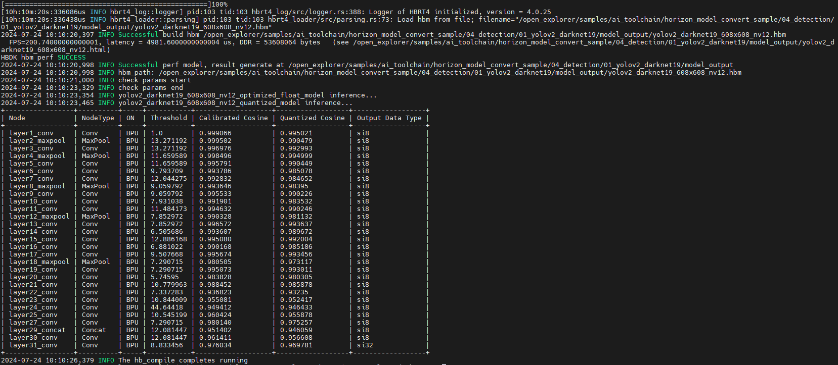Click the NodeType column header
Viewport: 838px width, 365px height.
[98, 118]
